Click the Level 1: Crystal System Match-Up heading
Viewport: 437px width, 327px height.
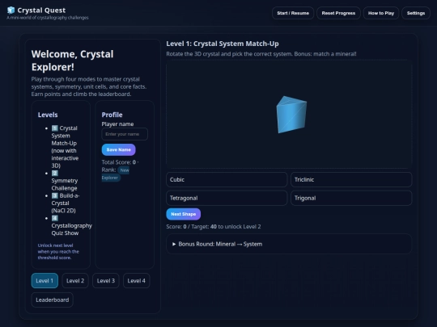(x=223, y=44)
